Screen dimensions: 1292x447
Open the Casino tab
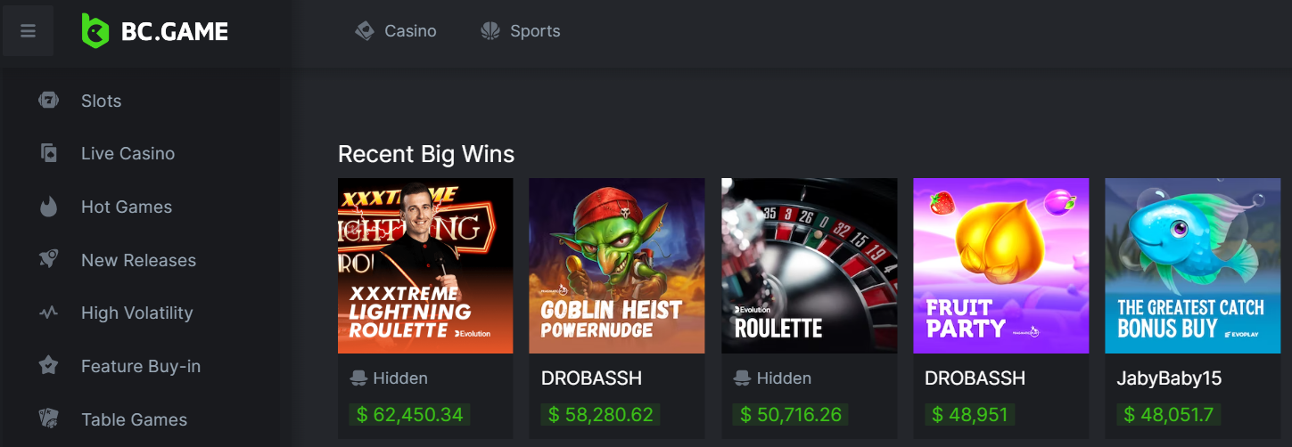tap(396, 31)
